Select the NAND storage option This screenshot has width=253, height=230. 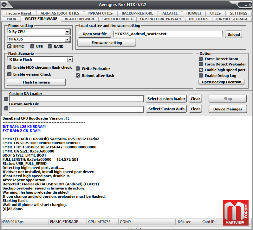[50, 47]
